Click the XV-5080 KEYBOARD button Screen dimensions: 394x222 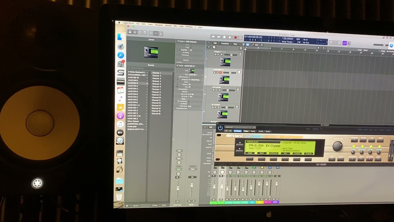click(354, 140)
